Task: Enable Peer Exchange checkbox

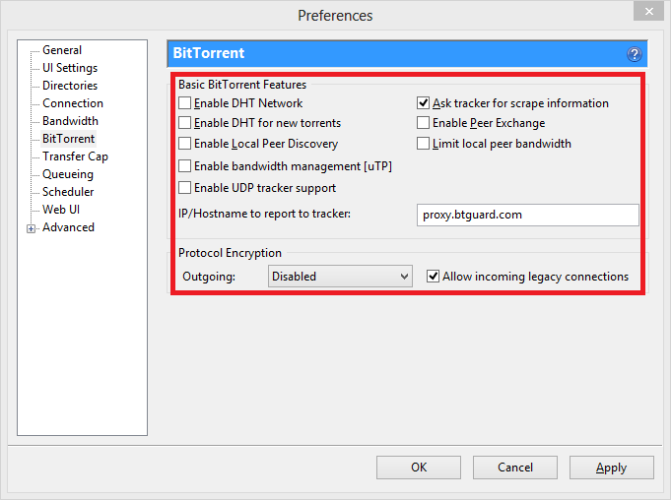Action: tap(424, 123)
